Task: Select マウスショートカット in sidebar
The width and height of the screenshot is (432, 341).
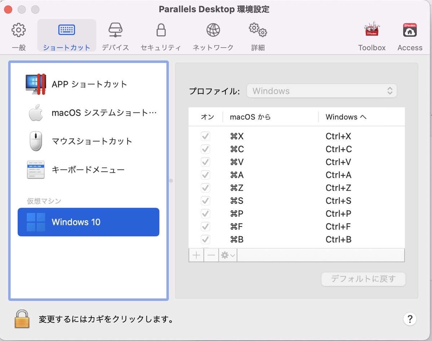Action: [x=88, y=141]
